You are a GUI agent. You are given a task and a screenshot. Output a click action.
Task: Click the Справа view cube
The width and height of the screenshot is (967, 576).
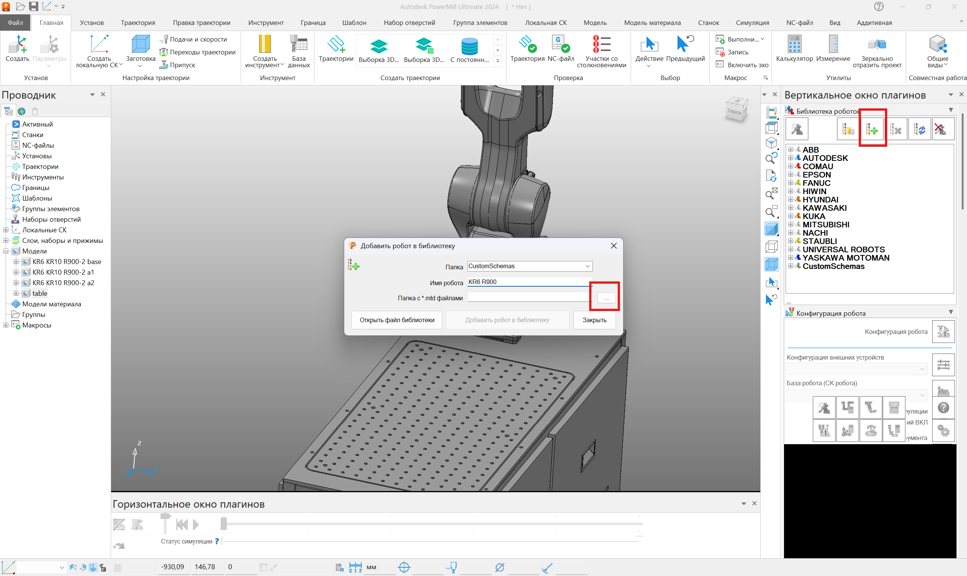click(x=736, y=110)
